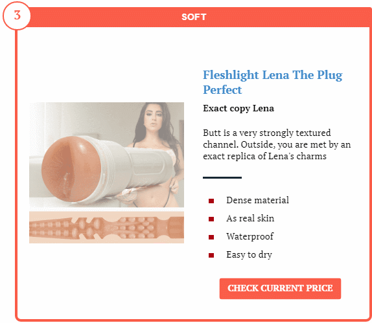372x323 pixels.
Task: Click the red bullet beside Easy to dry
Action: (211, 255)
